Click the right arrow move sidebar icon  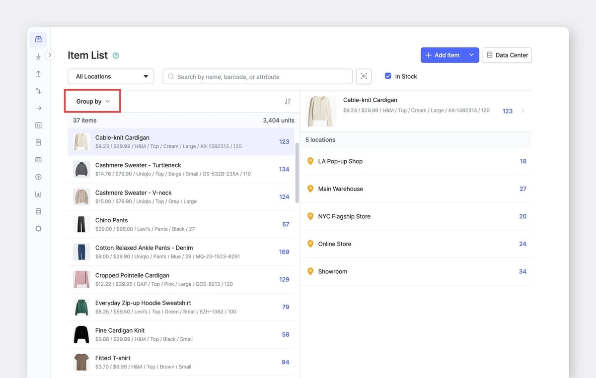[x=38, y=108]
